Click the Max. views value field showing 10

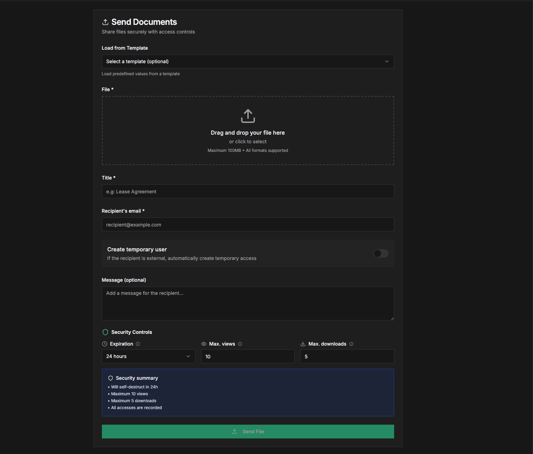[248, 356]
